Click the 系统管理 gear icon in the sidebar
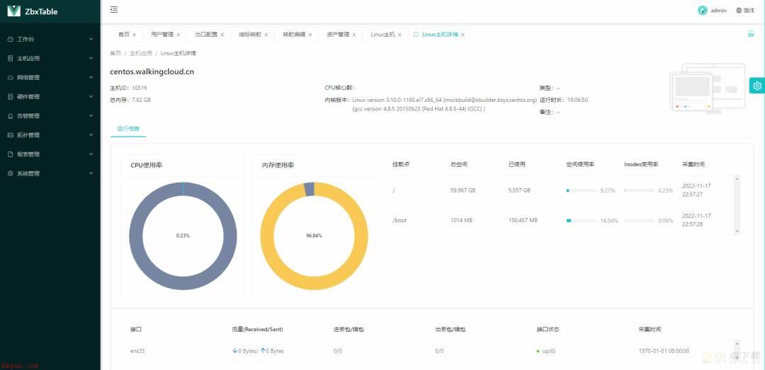765x370 pixels. point(10,173)
